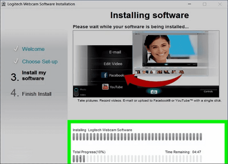Click the Edit Video option in promo image
This screenshot has width=228, height=164.
113,64
